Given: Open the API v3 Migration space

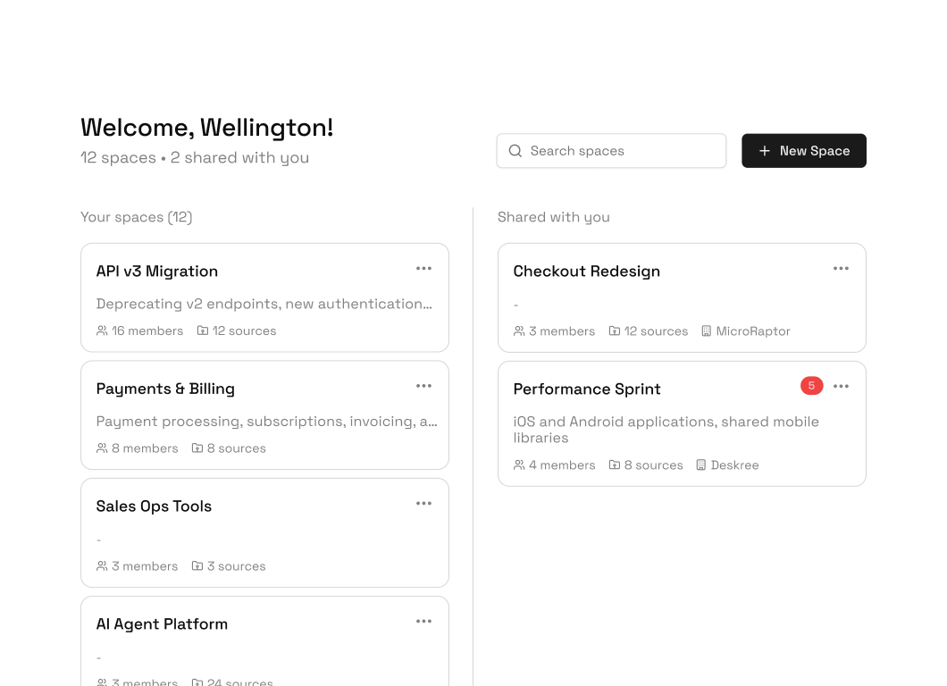Looking at the screenshot, I should tap(157, 272).
